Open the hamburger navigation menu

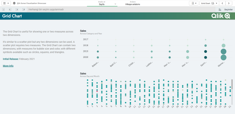(x=6, y=3)
